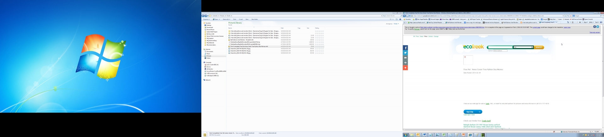Click email share icon on sidebar
This screenshot has width=604, height=137.
(x=405, y=58)
